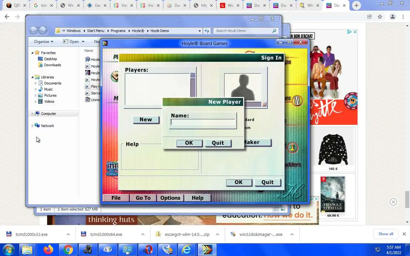Open options caret for tcmd1000x32.exe download

pyautogui.click(x=68, y=234)
